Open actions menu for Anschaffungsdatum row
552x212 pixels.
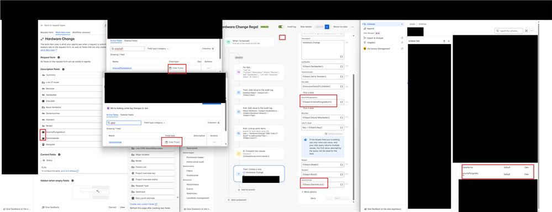208,68
